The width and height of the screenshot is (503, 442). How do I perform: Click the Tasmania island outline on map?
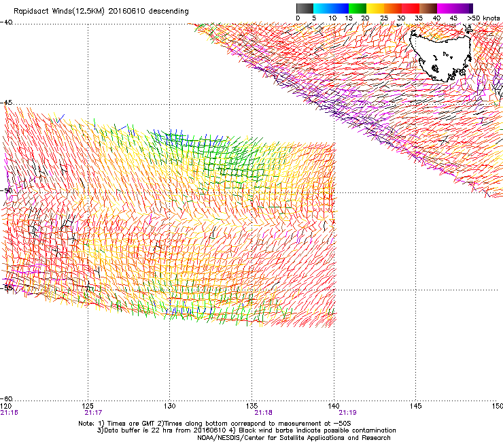coord(441,54)
